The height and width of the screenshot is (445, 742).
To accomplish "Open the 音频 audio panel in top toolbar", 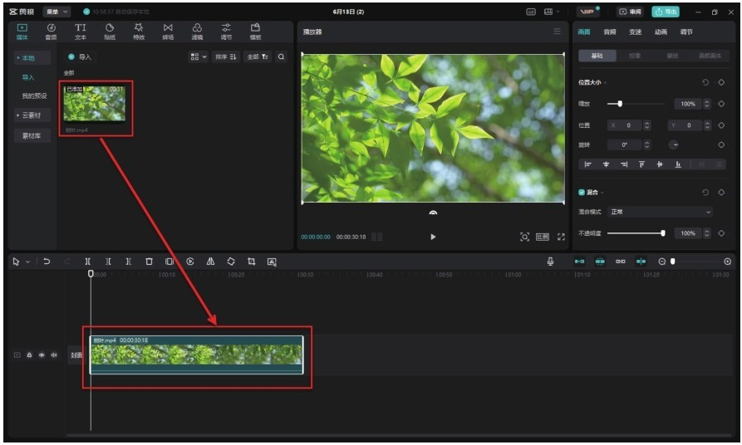I will point(51,32).
